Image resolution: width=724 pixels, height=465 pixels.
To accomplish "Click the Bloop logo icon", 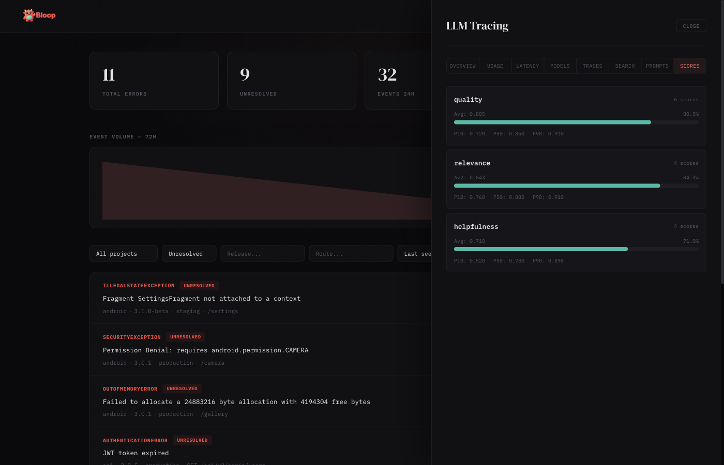I will [x=29, y=16].
